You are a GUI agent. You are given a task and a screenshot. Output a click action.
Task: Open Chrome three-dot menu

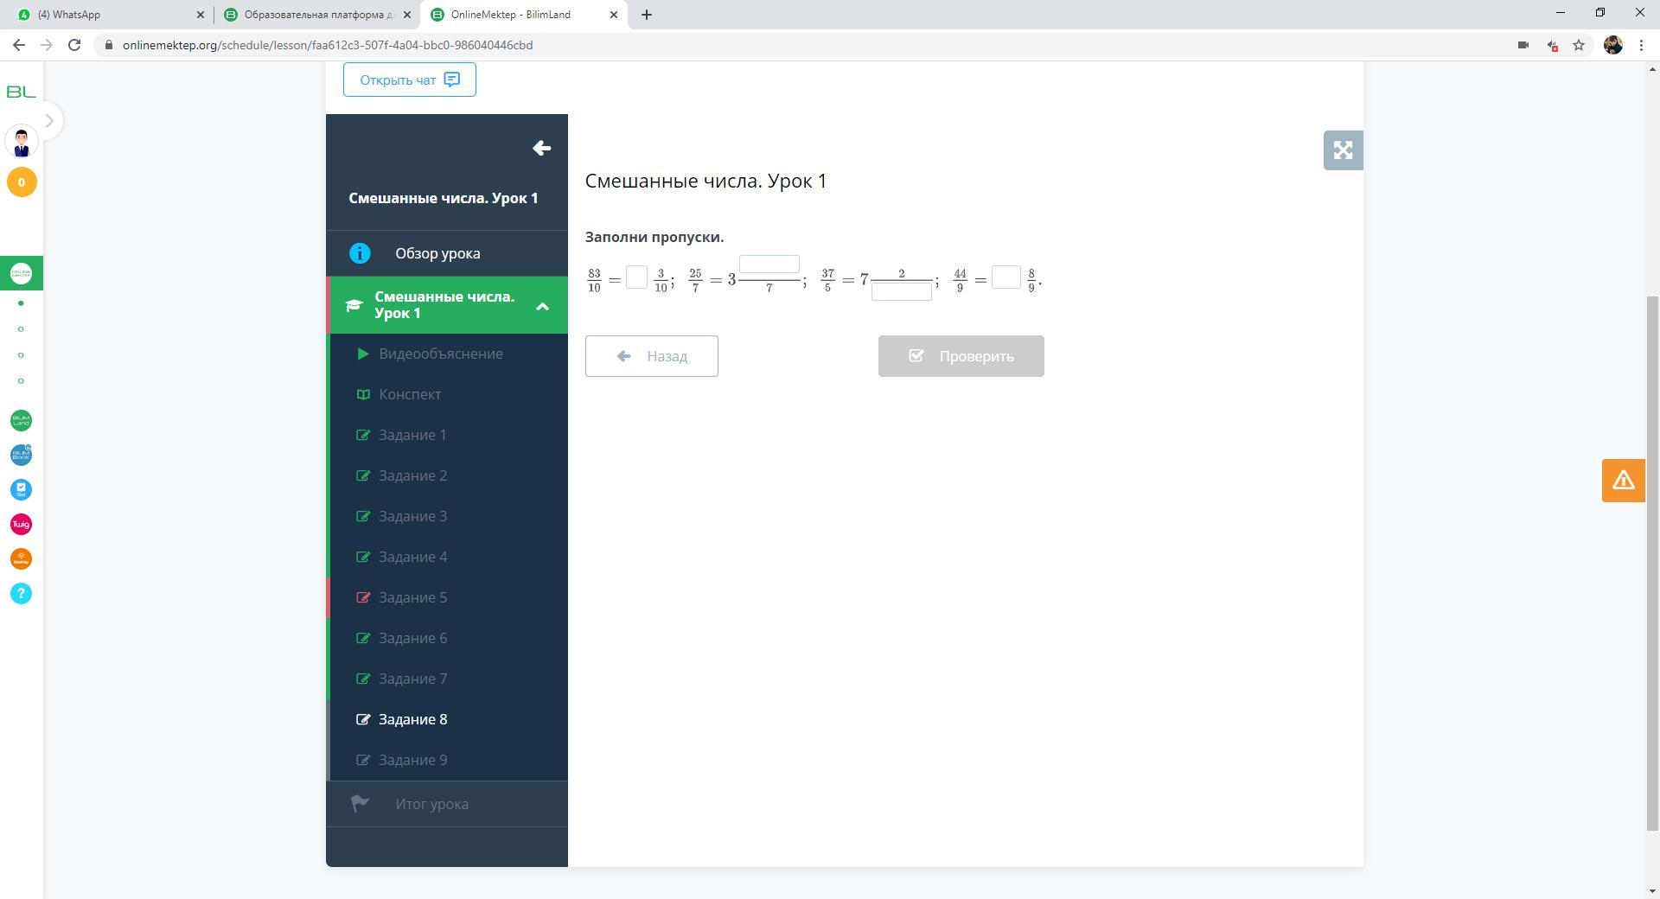pos(1641,45)
